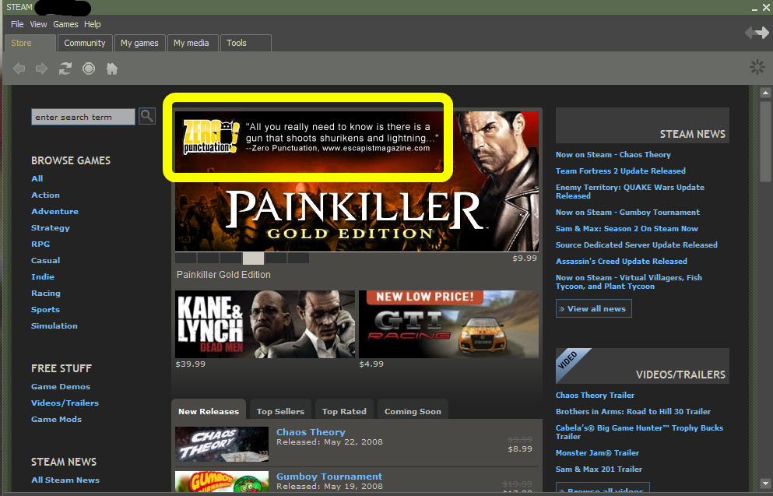Click the forward navigation arrow icon
Viewport: 773px width, 496px height.
(x=42, y=69)
